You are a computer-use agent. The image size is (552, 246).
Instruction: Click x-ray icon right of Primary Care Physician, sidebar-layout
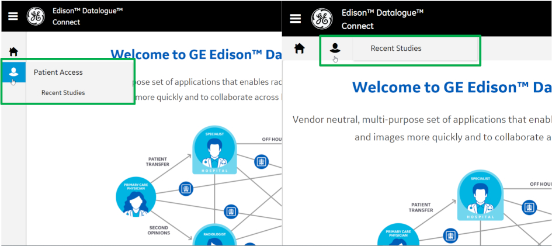(186, 189)
